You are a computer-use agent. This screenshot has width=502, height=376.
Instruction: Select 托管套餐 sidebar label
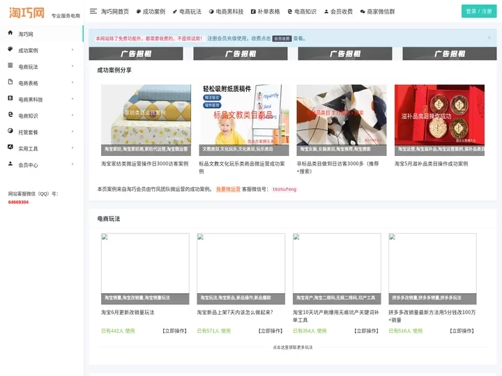point(28,132)
